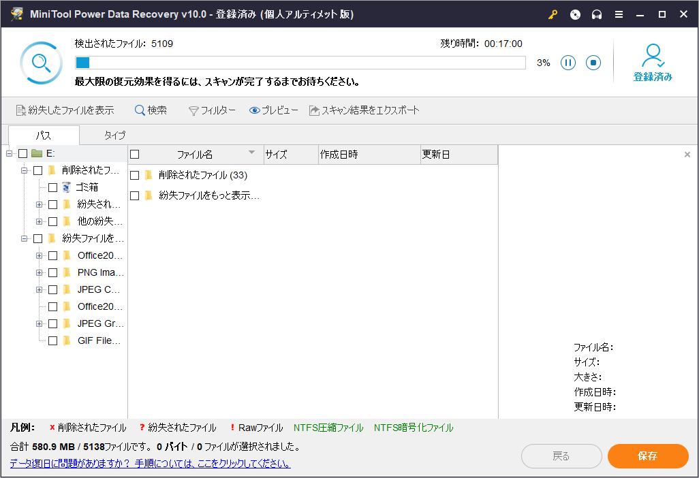The height and width of the screenshot is (478, 699).
Task: Expand the PNG Image tree node
Action: click(x=40, y=272)
